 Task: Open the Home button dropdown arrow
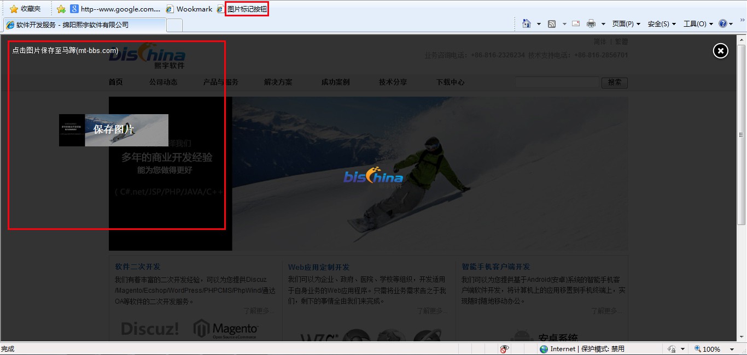point(539,24)
